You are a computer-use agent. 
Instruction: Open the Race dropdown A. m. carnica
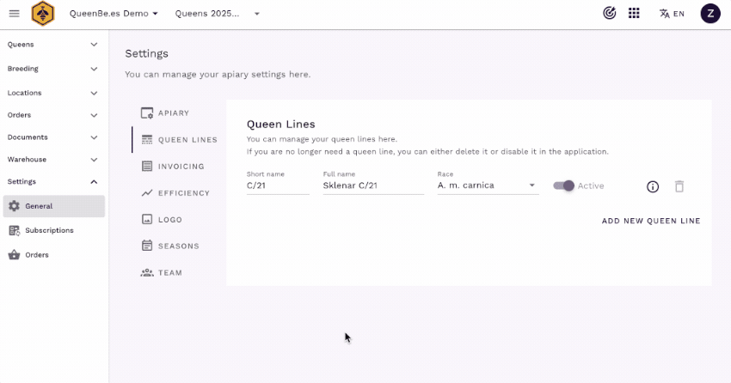pos(487,185)
